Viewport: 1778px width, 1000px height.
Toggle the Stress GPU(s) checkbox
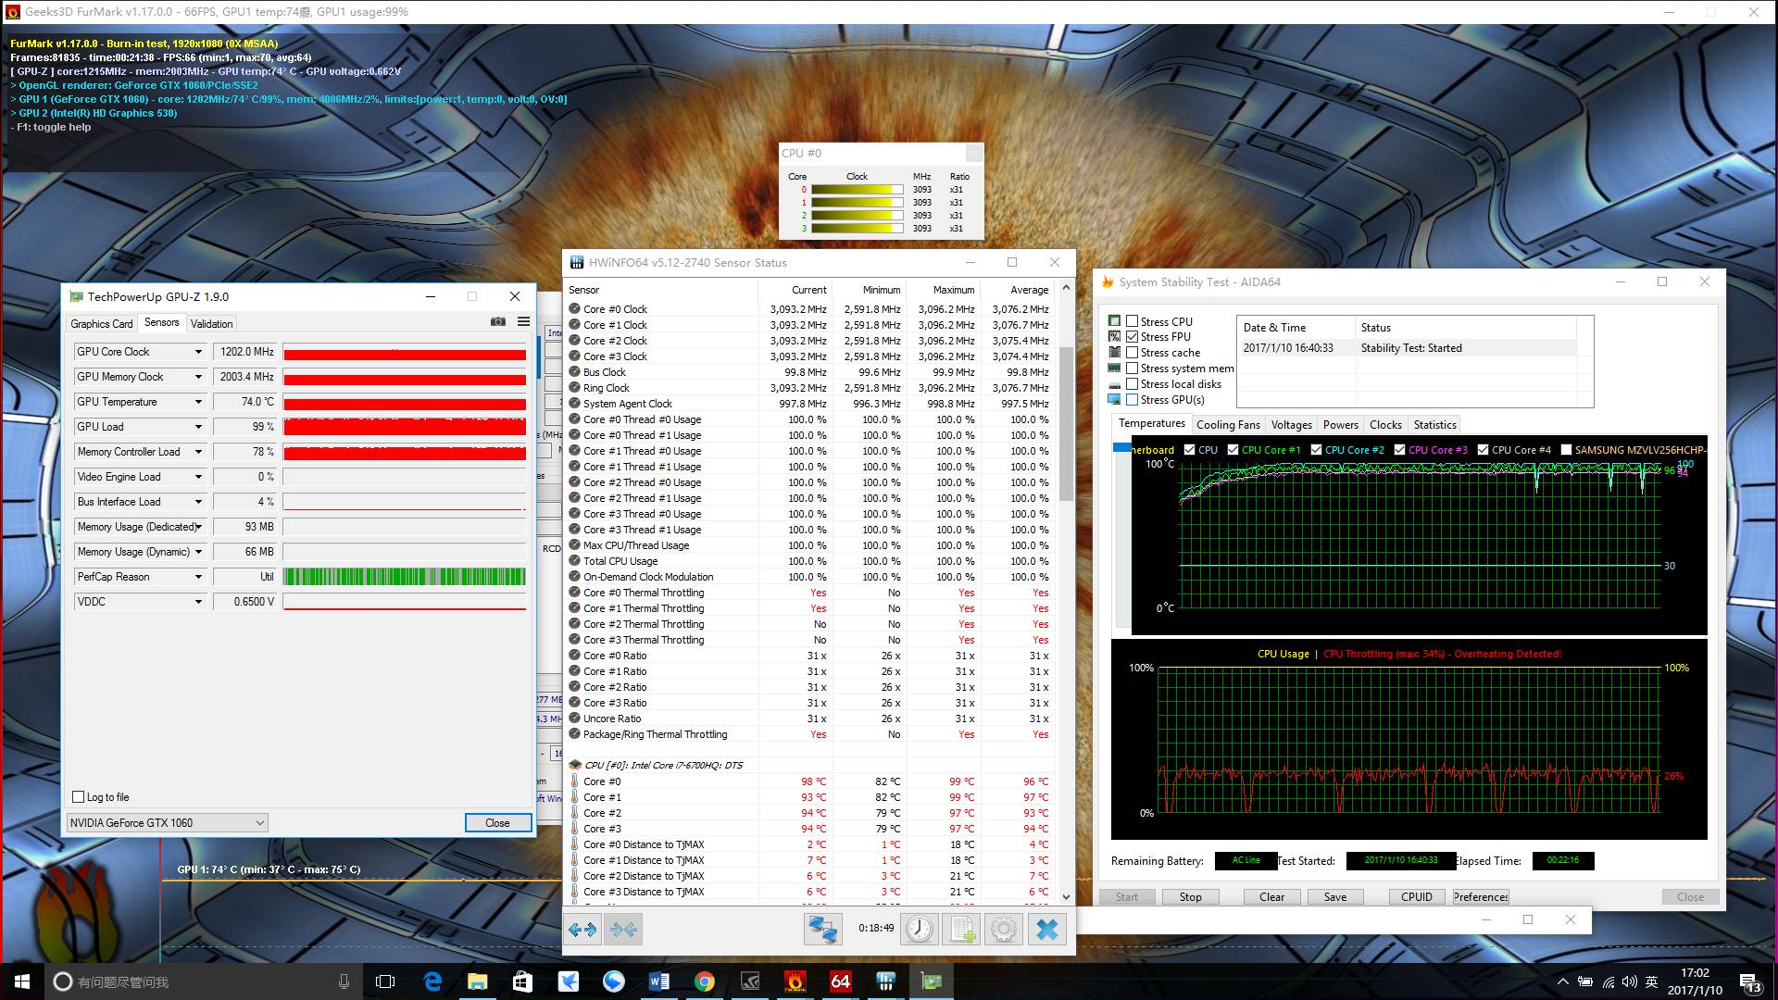1132,400
